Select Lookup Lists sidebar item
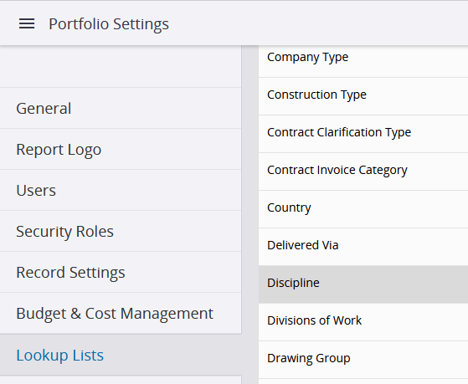This screenshot has width=468, height=384. (121, 355)
